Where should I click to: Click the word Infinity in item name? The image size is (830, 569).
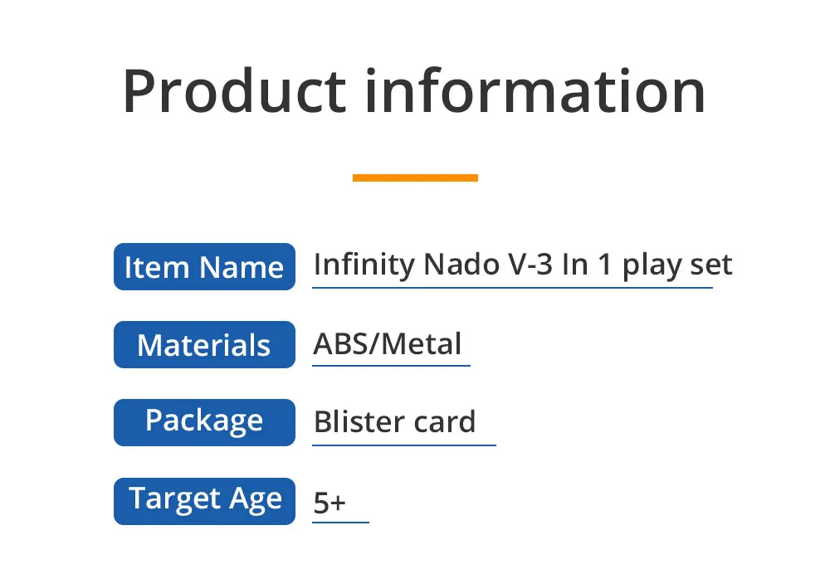(364, 265)
